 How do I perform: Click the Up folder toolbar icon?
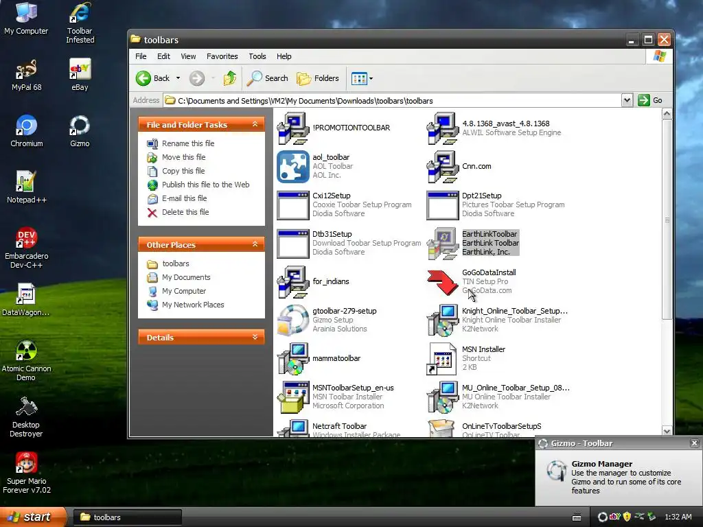[x=230, y=78]
